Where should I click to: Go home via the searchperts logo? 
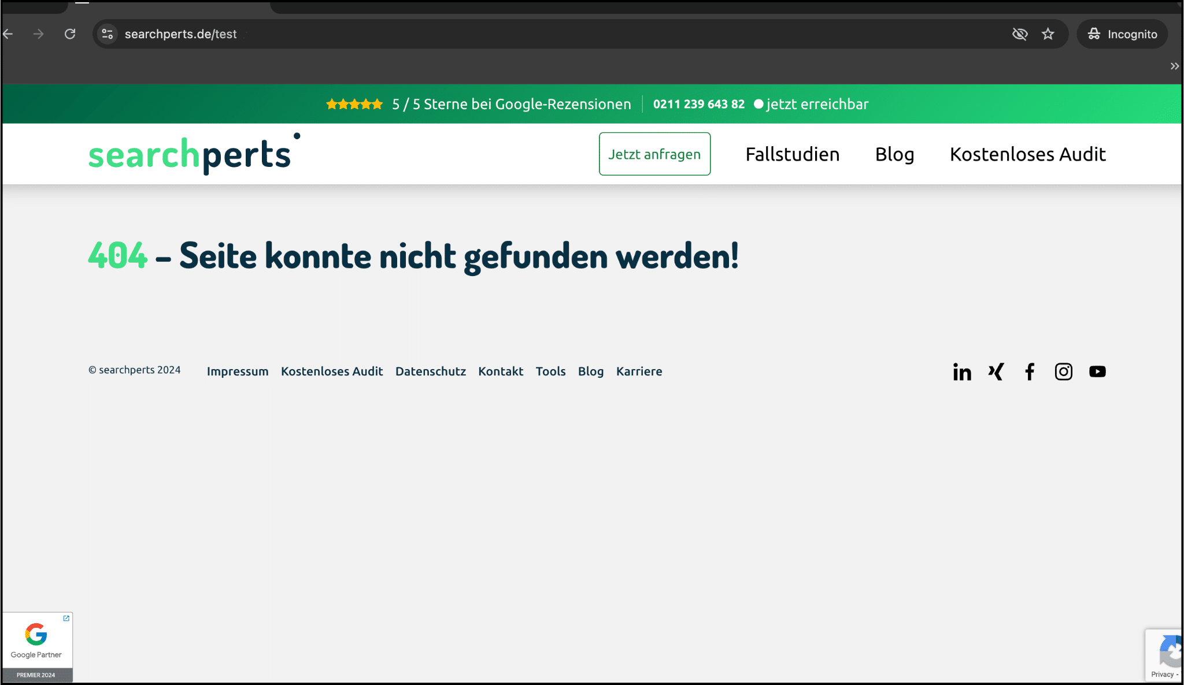(x=194, y=154)
